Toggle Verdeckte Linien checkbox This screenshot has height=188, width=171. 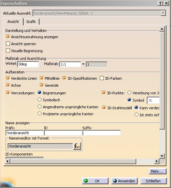tap(8, 78)
